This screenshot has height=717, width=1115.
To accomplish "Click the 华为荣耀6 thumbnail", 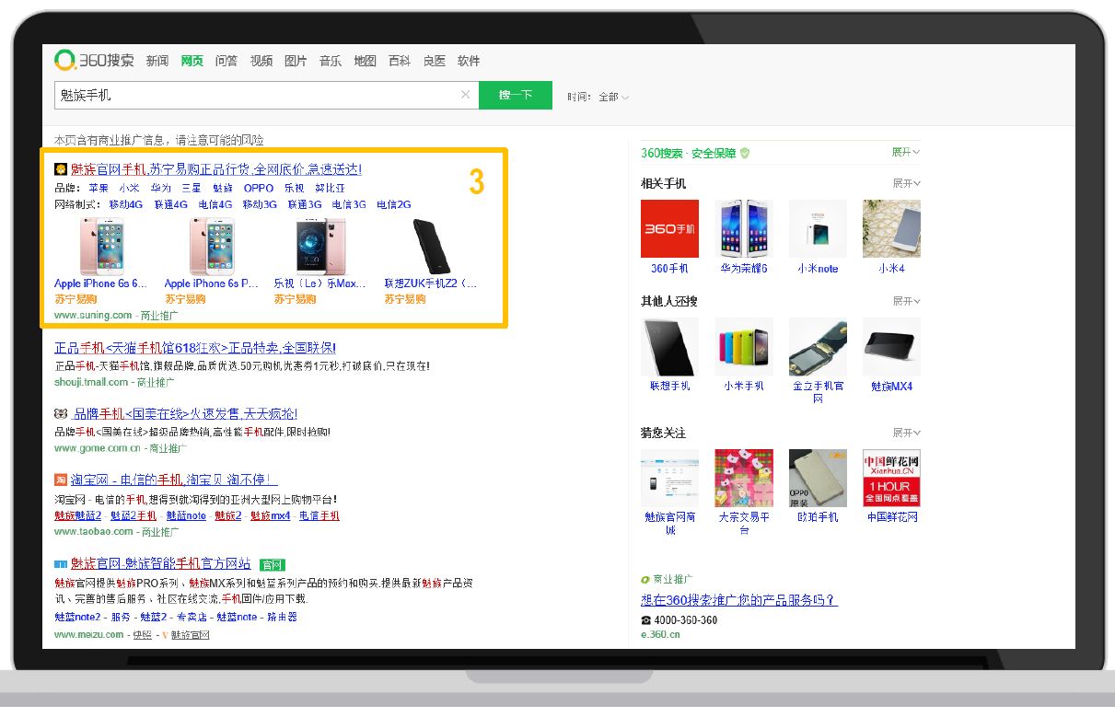I will coord(744,228).
